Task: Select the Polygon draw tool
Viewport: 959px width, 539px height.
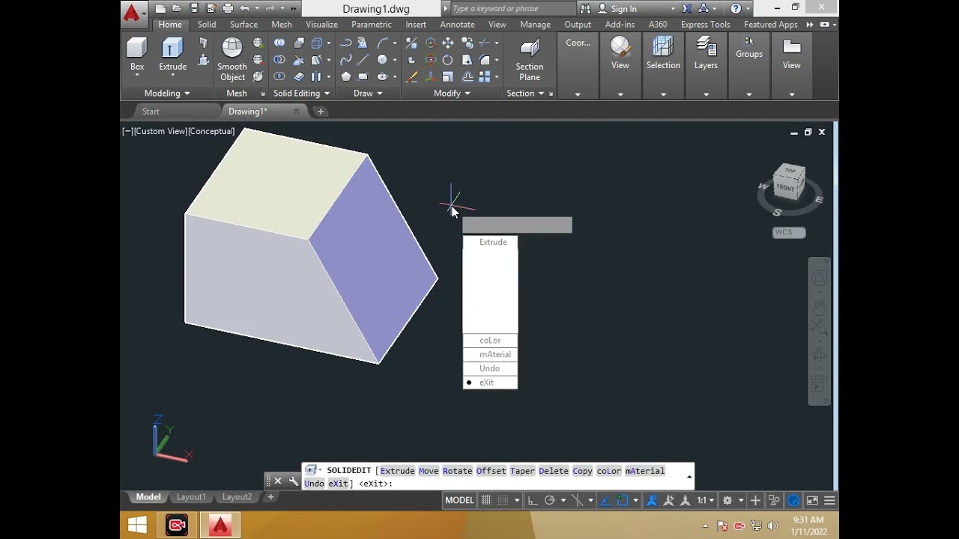Action: tap(345, 76)
